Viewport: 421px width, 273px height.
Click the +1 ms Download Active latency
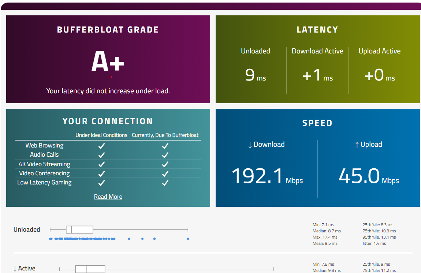(318, 75)
